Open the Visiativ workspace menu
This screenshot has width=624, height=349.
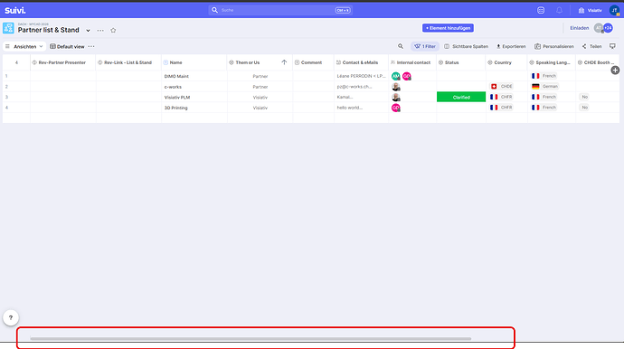pyautogui.click(x=591, y=10)
